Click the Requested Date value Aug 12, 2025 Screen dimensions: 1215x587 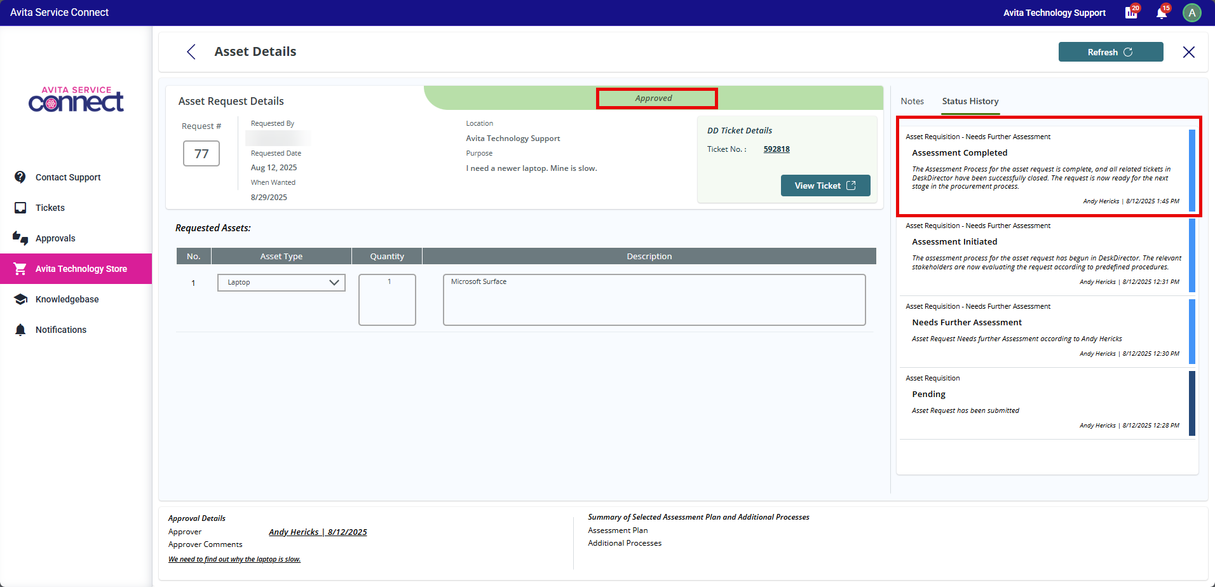(x=274, y=168)
